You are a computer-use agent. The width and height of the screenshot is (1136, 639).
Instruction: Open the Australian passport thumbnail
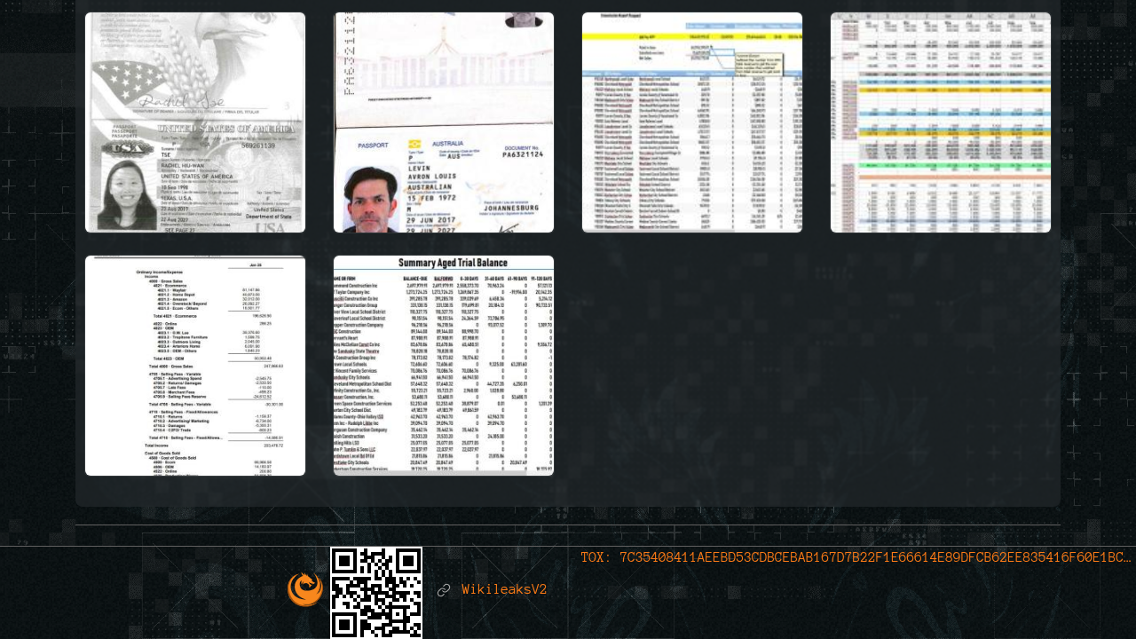click(444, 122)
